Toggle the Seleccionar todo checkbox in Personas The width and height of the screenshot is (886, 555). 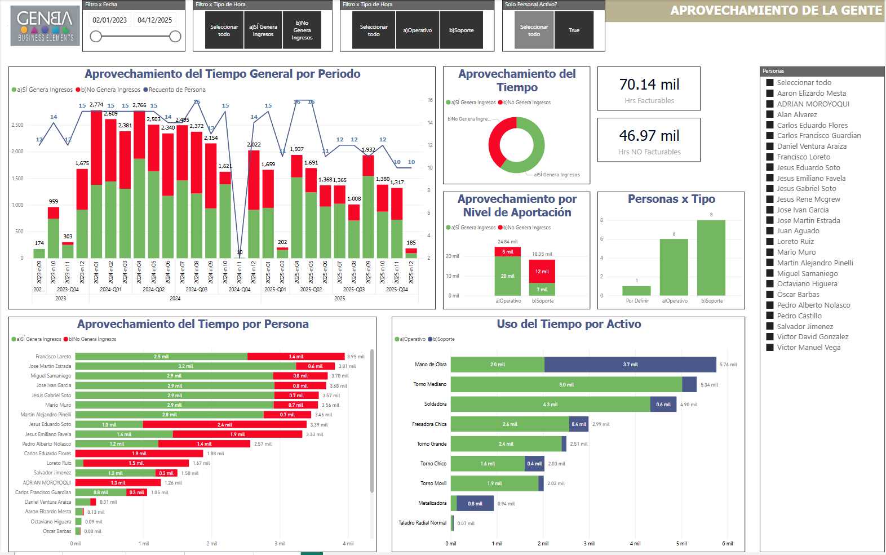click(770, 83)
